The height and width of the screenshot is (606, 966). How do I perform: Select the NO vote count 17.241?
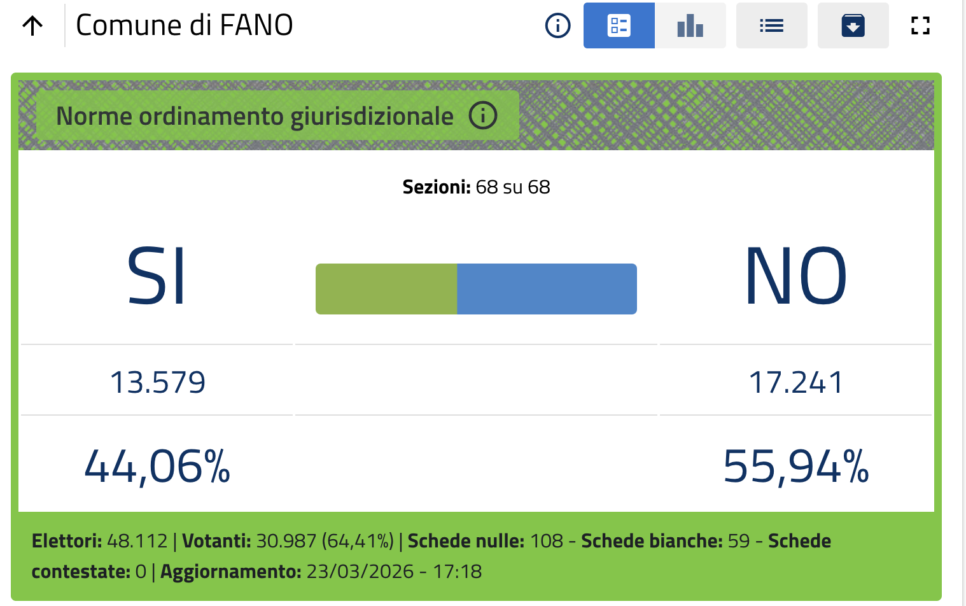(796, 383)
